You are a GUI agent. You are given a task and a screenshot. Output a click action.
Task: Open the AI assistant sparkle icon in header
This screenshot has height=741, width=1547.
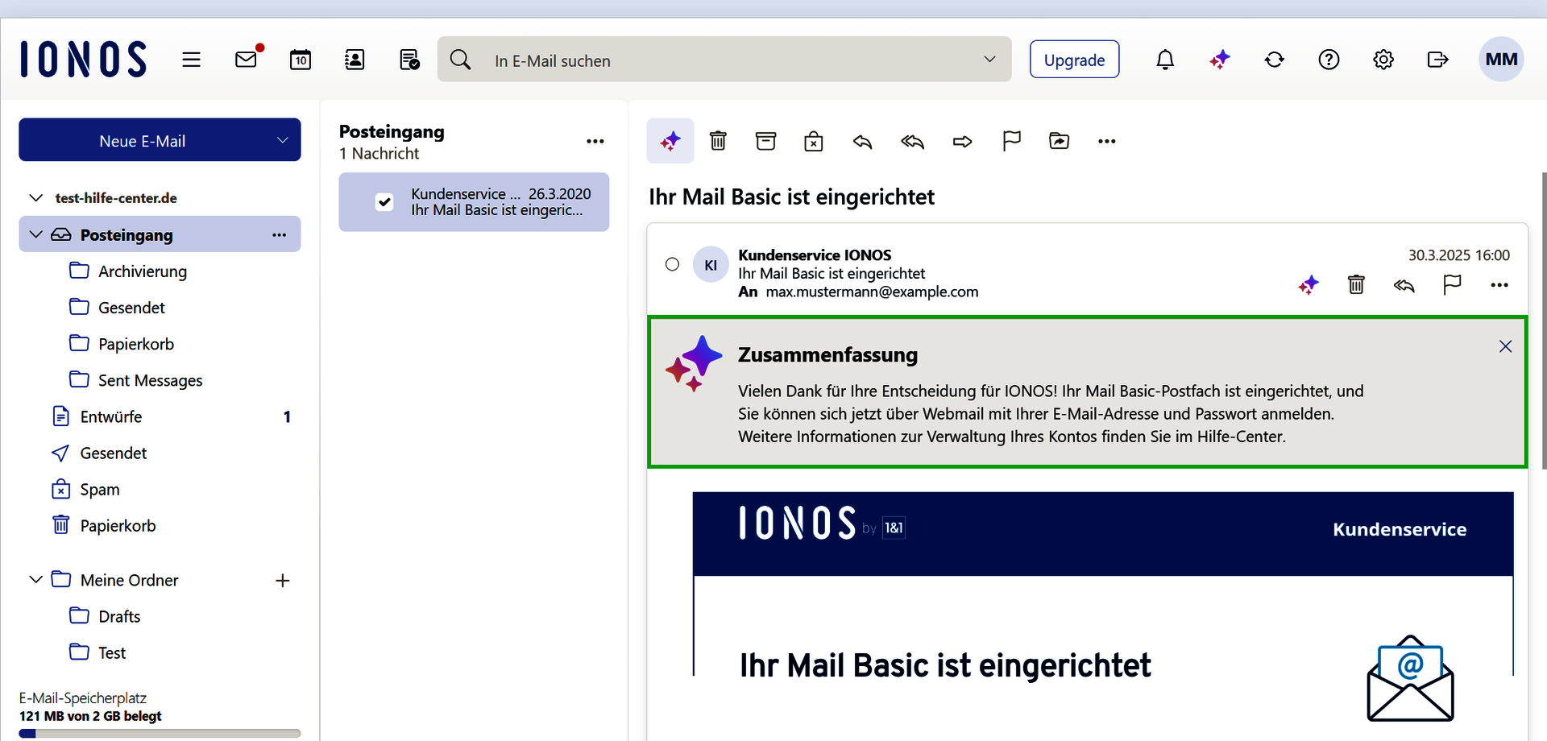point(1220,60)
